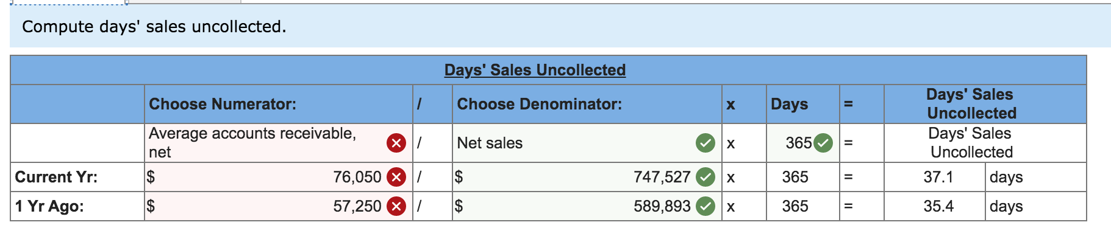Screen dimensions: 1111x225
Task: Click red X icon beside Average accounts receivable
Action: (396, 143)
